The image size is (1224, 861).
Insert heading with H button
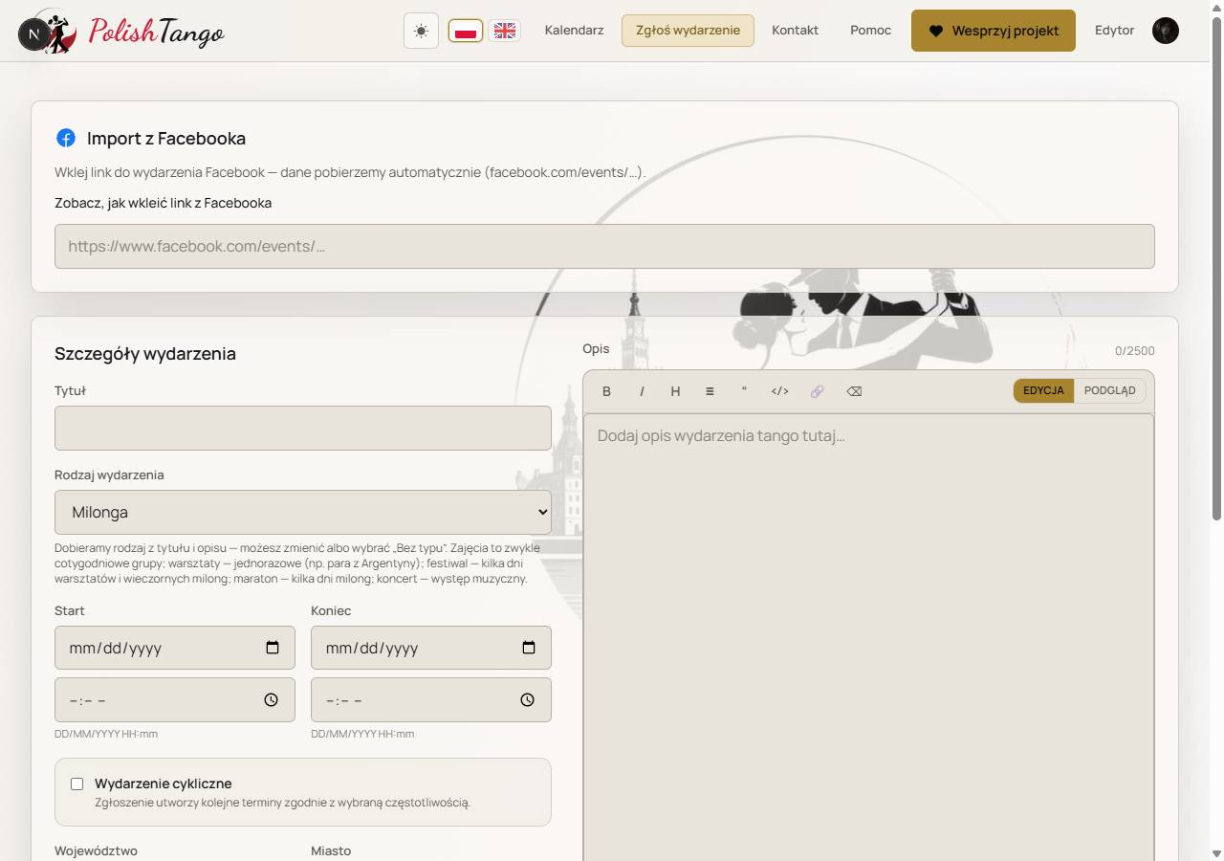[x=675, y=391]
